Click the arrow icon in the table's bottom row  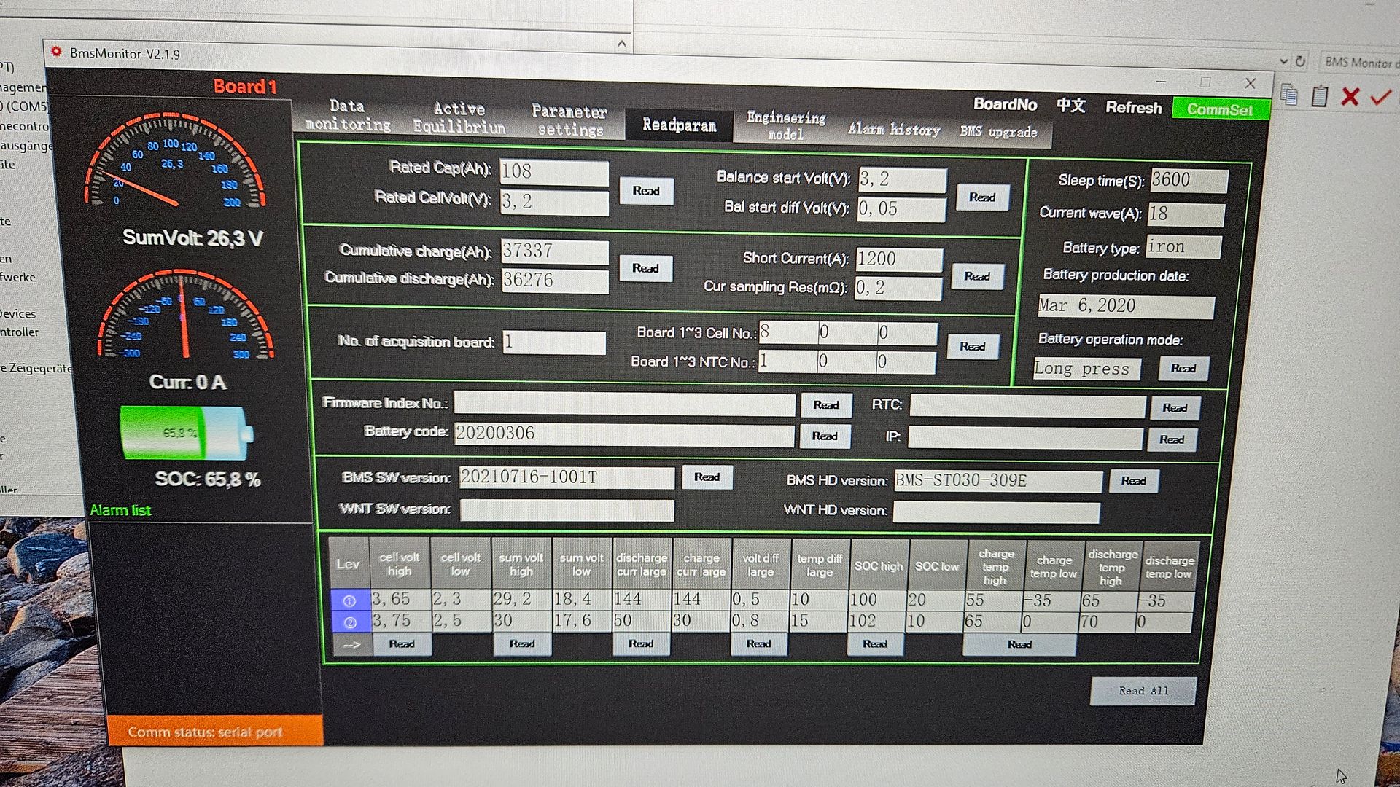351,645
